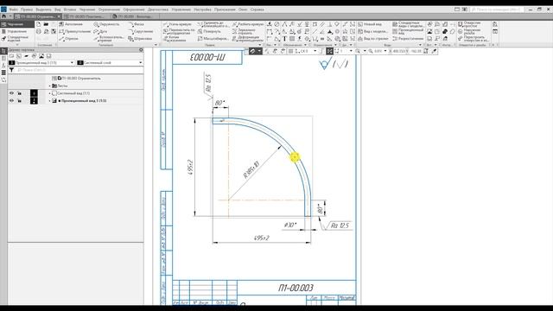Select the Штриховка hatch tool
The width and height of the screenshot is (553, 311).
coord(140,39)
